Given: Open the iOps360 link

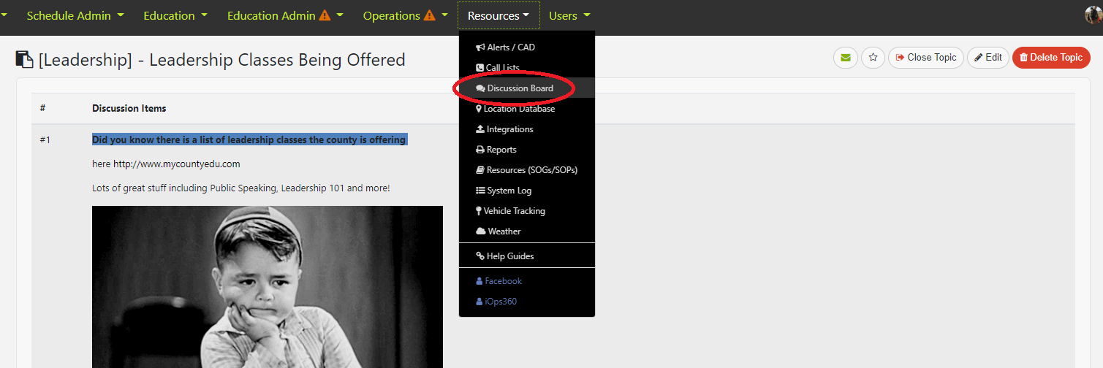Looking at the screenshot, I should [x=527, y=302].
